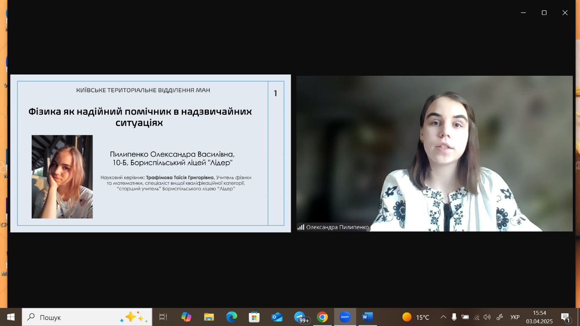Open File Explorer from the taskbar
The width and height of the screenshot is (580, 326).
tap(209, 317)
